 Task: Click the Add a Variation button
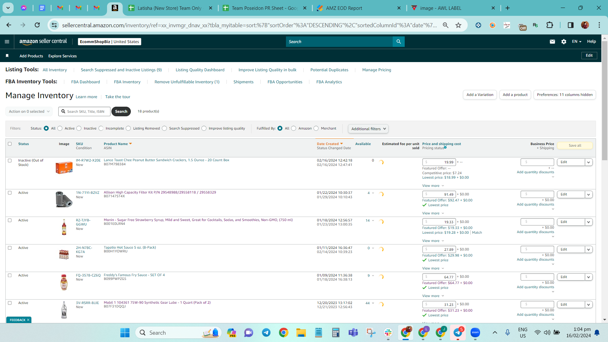click(x=480, y=95)
